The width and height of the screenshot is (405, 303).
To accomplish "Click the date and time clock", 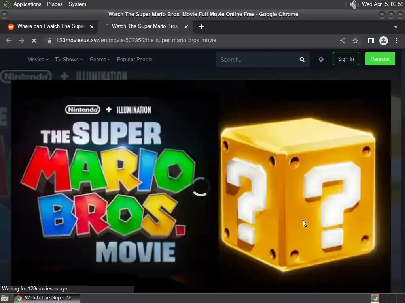I will click(382, 4).
